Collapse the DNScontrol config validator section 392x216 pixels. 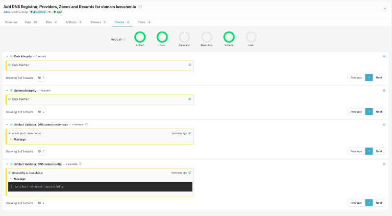point(7,164)
